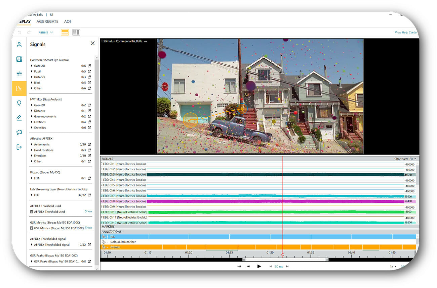Toggle the Bin annotation row icon
This screenshot has height=288, width=437.
tap(104, 237)
